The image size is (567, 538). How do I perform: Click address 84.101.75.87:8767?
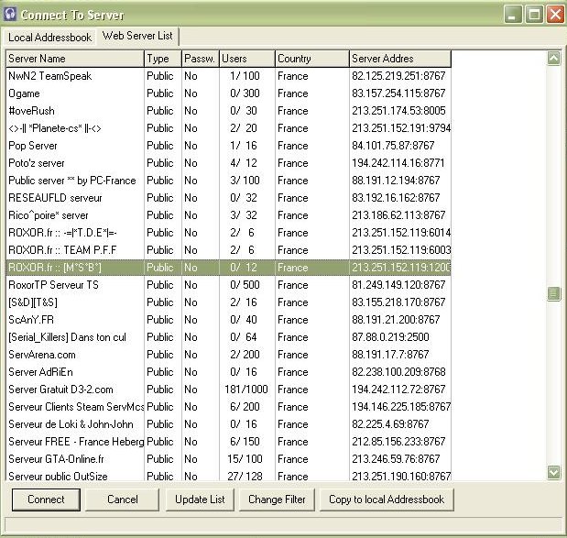(x=393, y=146)
